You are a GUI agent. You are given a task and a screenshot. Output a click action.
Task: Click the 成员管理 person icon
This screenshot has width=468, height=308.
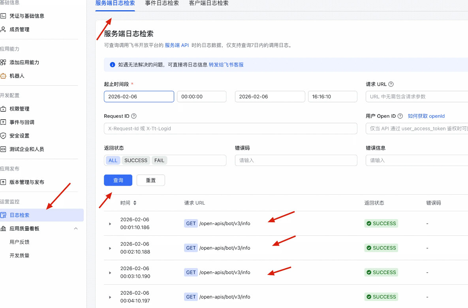pos(3,30)
